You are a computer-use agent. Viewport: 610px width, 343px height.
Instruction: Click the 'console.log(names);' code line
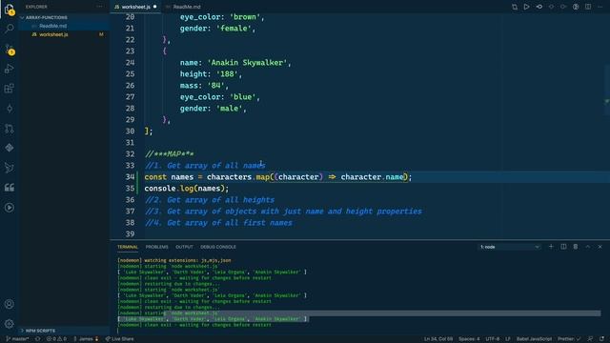(x=187, y=189)
